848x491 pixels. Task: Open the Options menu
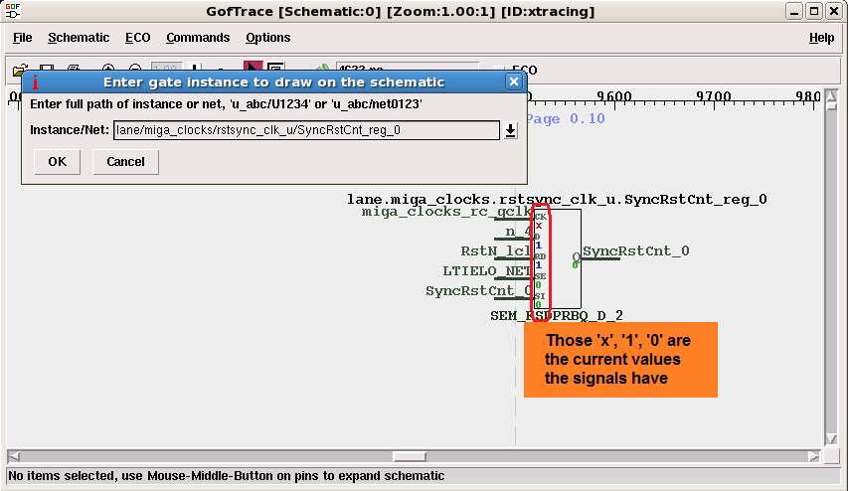click(268, 38)
